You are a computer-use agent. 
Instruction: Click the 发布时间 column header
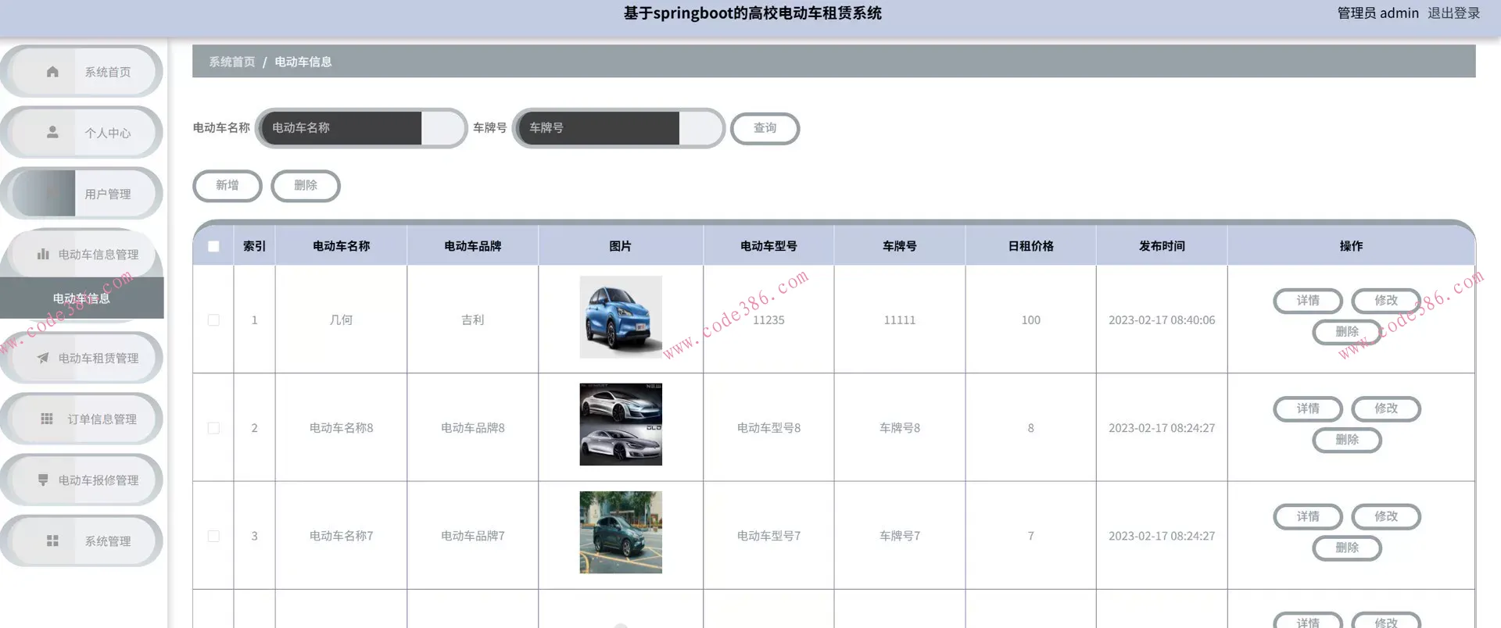1162,246
